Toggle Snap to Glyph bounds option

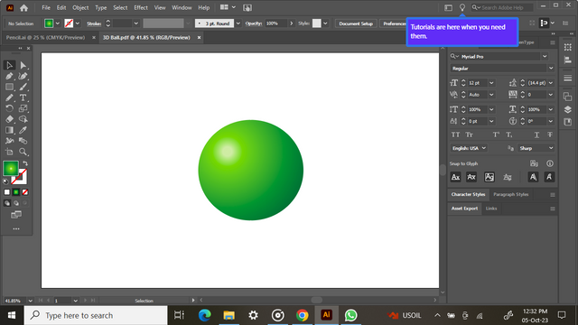click(489, 177)
